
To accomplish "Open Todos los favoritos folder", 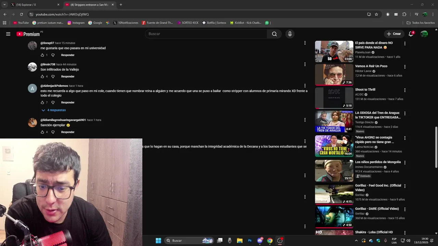I will pyautogui.click(x=421, y=23).
